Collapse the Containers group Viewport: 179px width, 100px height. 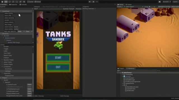[2, 67]
